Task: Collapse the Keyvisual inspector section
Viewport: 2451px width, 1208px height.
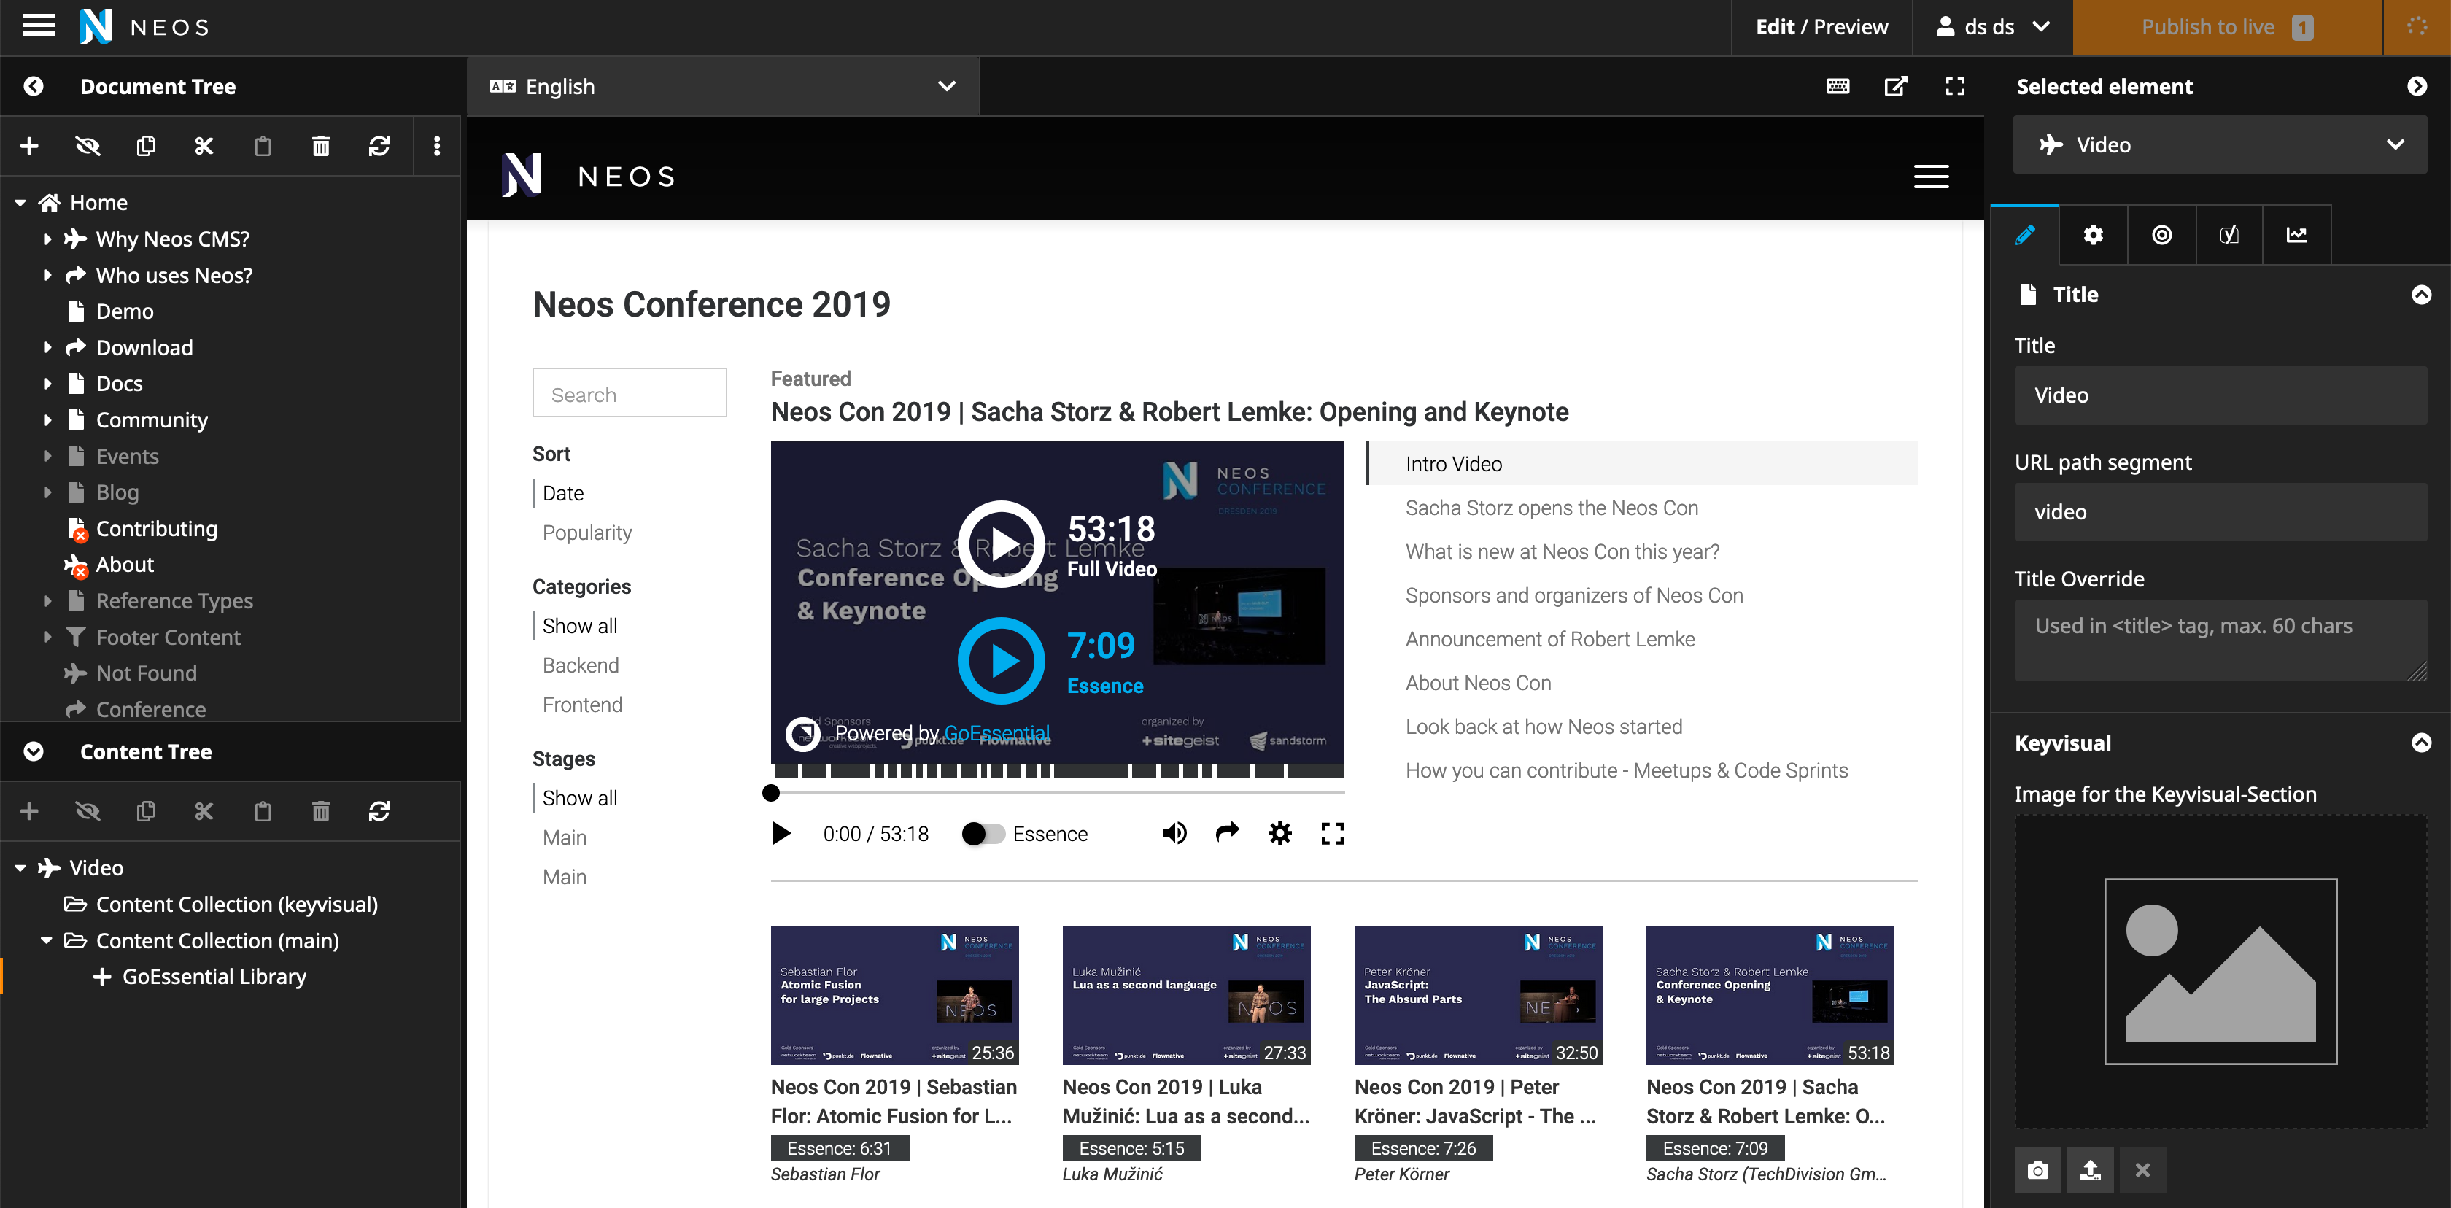Action: pyautogui.click(x=2420, y=743)
